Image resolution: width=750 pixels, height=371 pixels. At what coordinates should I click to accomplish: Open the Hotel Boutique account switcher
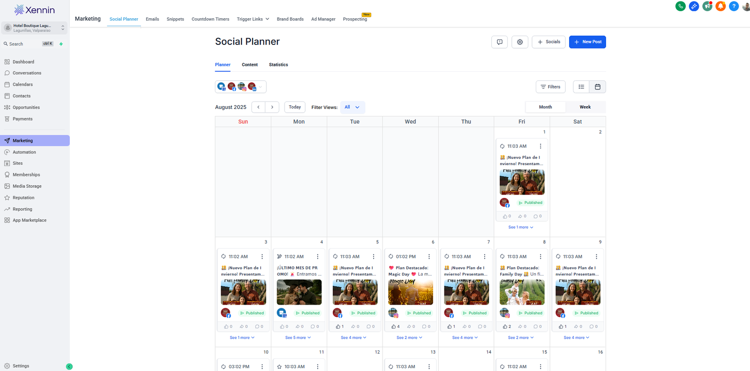click(x=34, y=28)
